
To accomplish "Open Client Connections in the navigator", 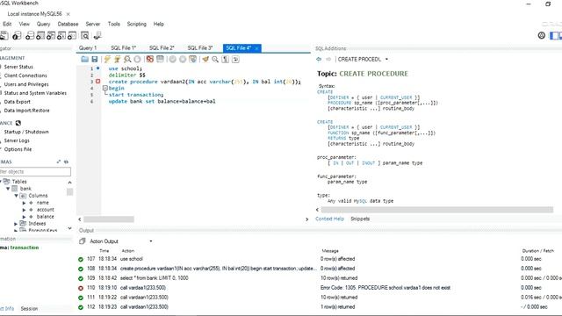I will pos(25,75).
